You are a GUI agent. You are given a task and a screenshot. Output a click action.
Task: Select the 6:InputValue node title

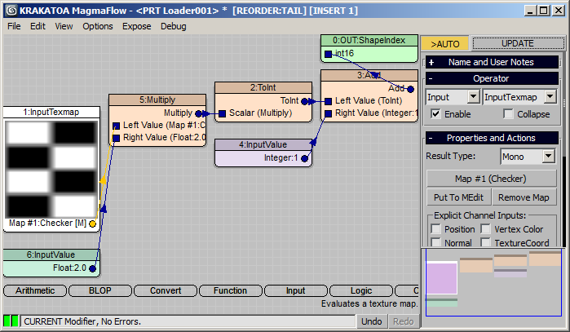[51, 255]
